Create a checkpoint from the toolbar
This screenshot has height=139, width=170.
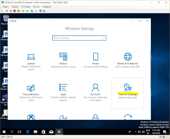click(x=32, y=11)
